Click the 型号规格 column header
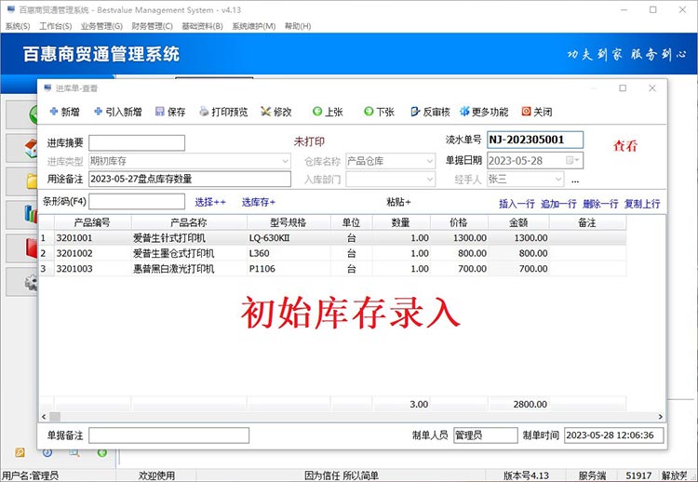This screenshot has height=482, width=698. 289,222
